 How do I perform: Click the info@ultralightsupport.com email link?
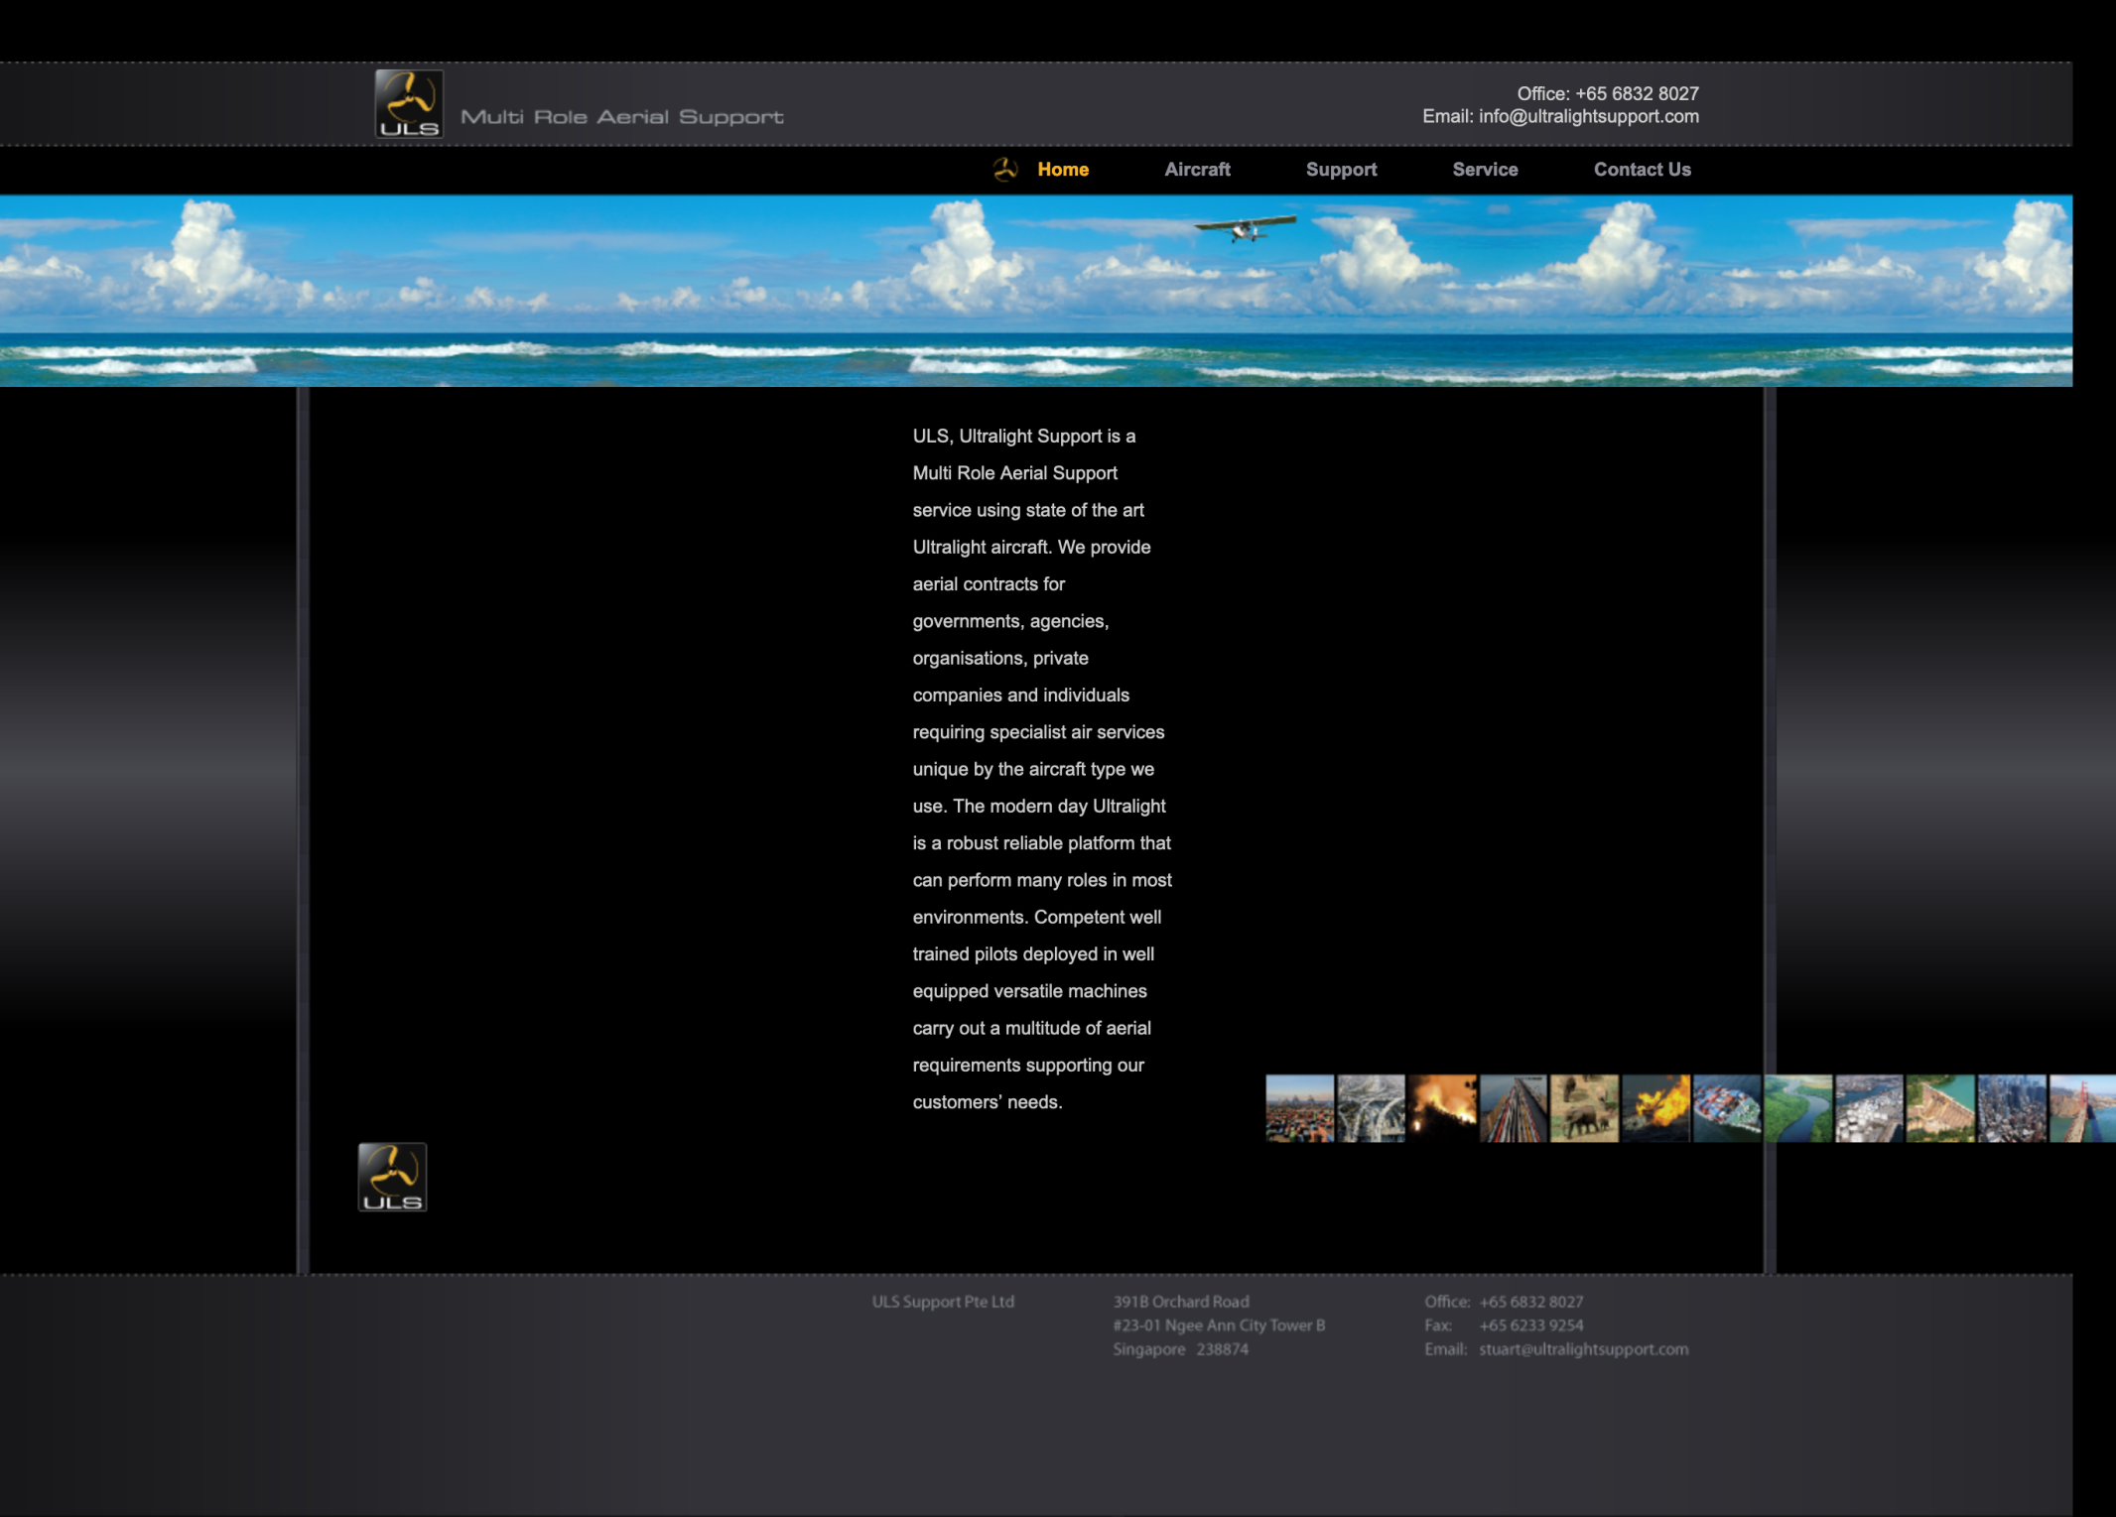tap(1588, 116)
